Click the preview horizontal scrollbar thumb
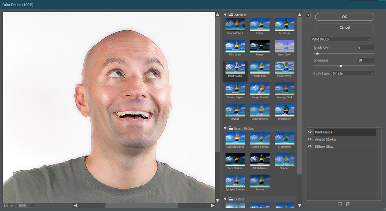The height and width of the screenshot is (211, 386). 141,205
